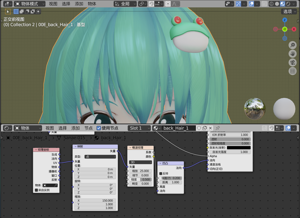Toggle the 反转 checkbox in the 凹凸 node
This screenshot has height=218, width=300.
[x=161, y=174]
